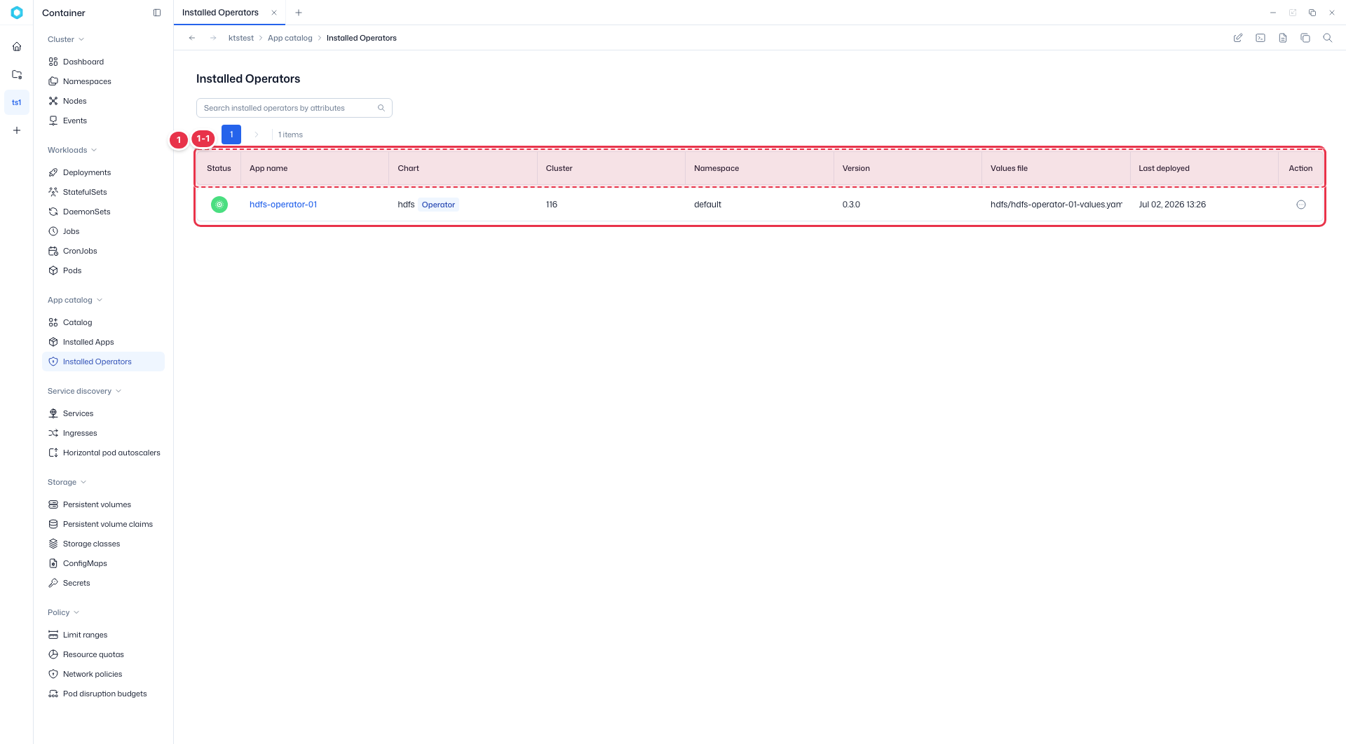The width and height of the screenshot is (1346, 744).
Task: Click ktstest in breadcrumb
Action: pos(241,38)
